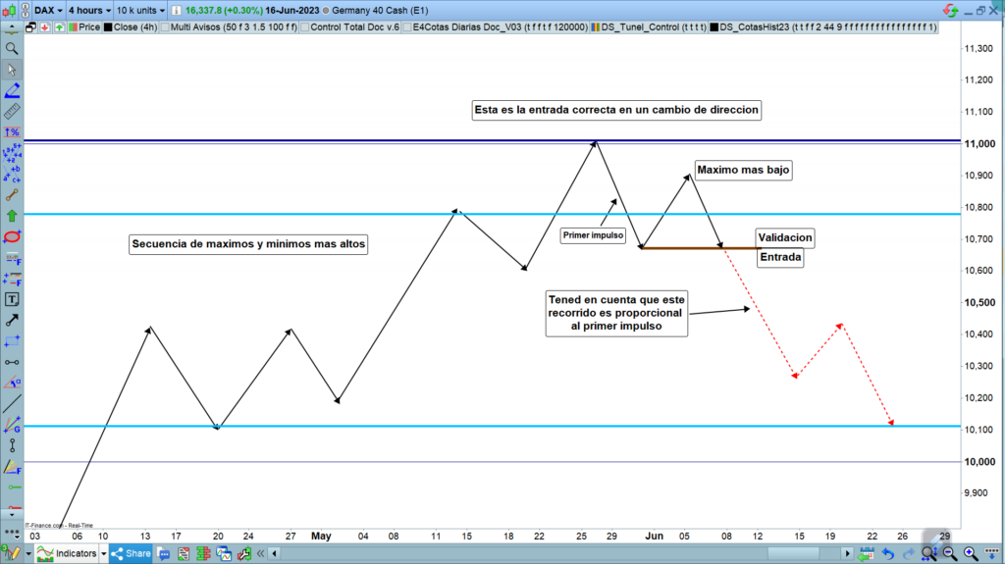Select the arrow cursor pointer tool
This screenshot has width=1005, height=564.
12,70
